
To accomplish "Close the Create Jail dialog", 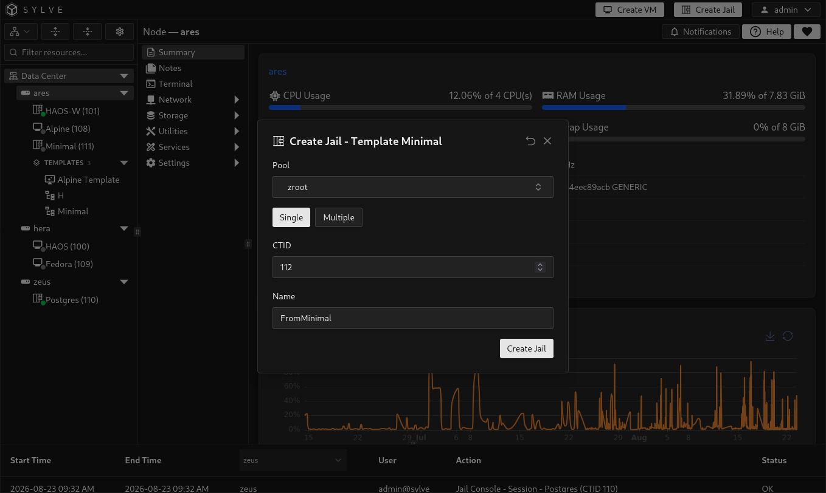I will (x=547, y=141).
